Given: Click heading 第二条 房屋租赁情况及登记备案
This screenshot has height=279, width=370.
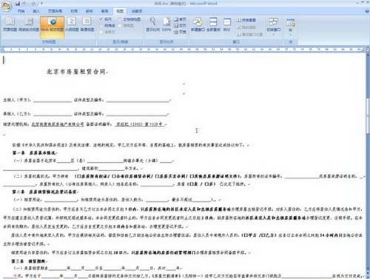Looking at the screenshot, I should pyautogui.click(x=44, y=192).
